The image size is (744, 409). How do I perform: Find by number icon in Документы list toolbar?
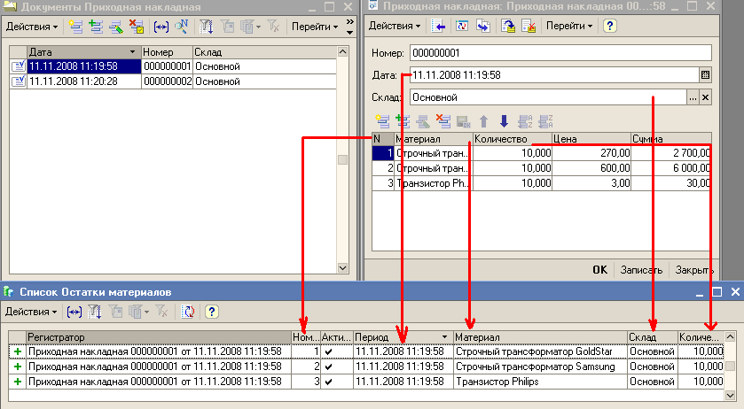pyautogui.click(x=181, y=27)
